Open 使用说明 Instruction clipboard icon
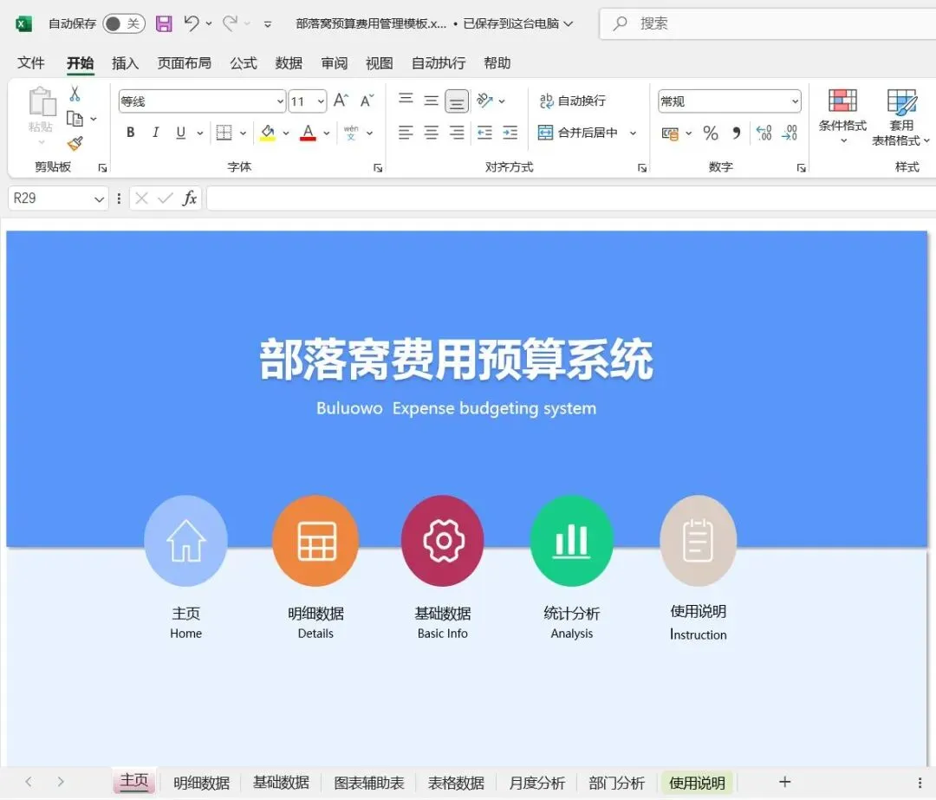The image size is (936, 800). (x=698, y=540)
